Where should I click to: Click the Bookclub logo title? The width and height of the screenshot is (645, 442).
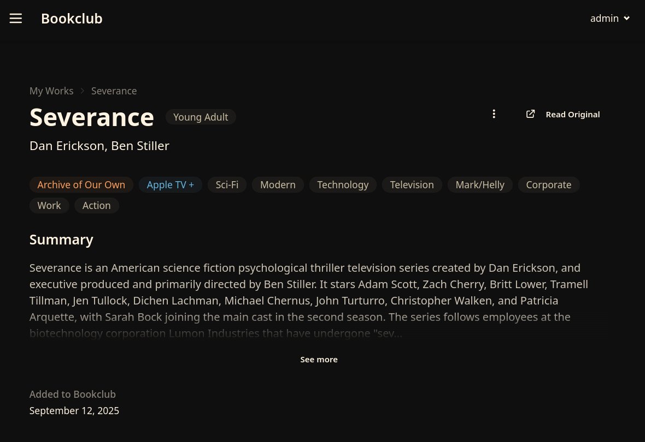[72, 19]
